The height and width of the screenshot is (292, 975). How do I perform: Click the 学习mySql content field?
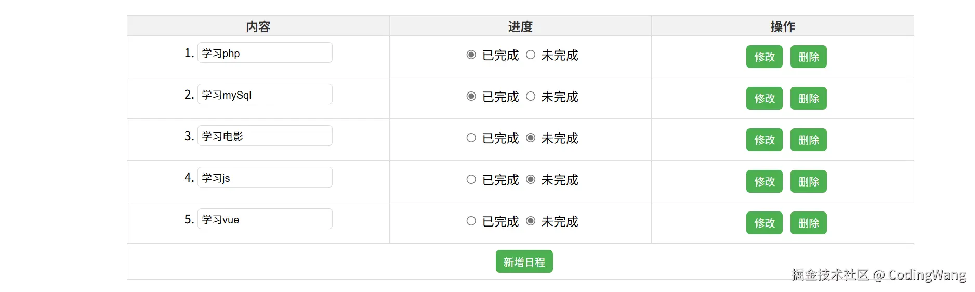point(265,95)
